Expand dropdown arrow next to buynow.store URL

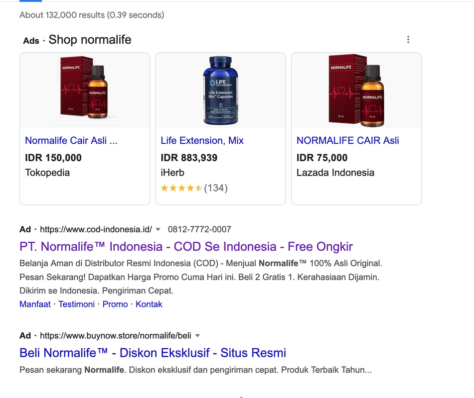click(197, 336)
